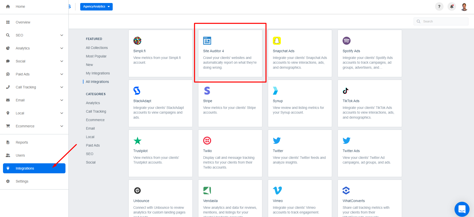Expand the Paid Ads sidebar chevron

[x=62, y=74]
